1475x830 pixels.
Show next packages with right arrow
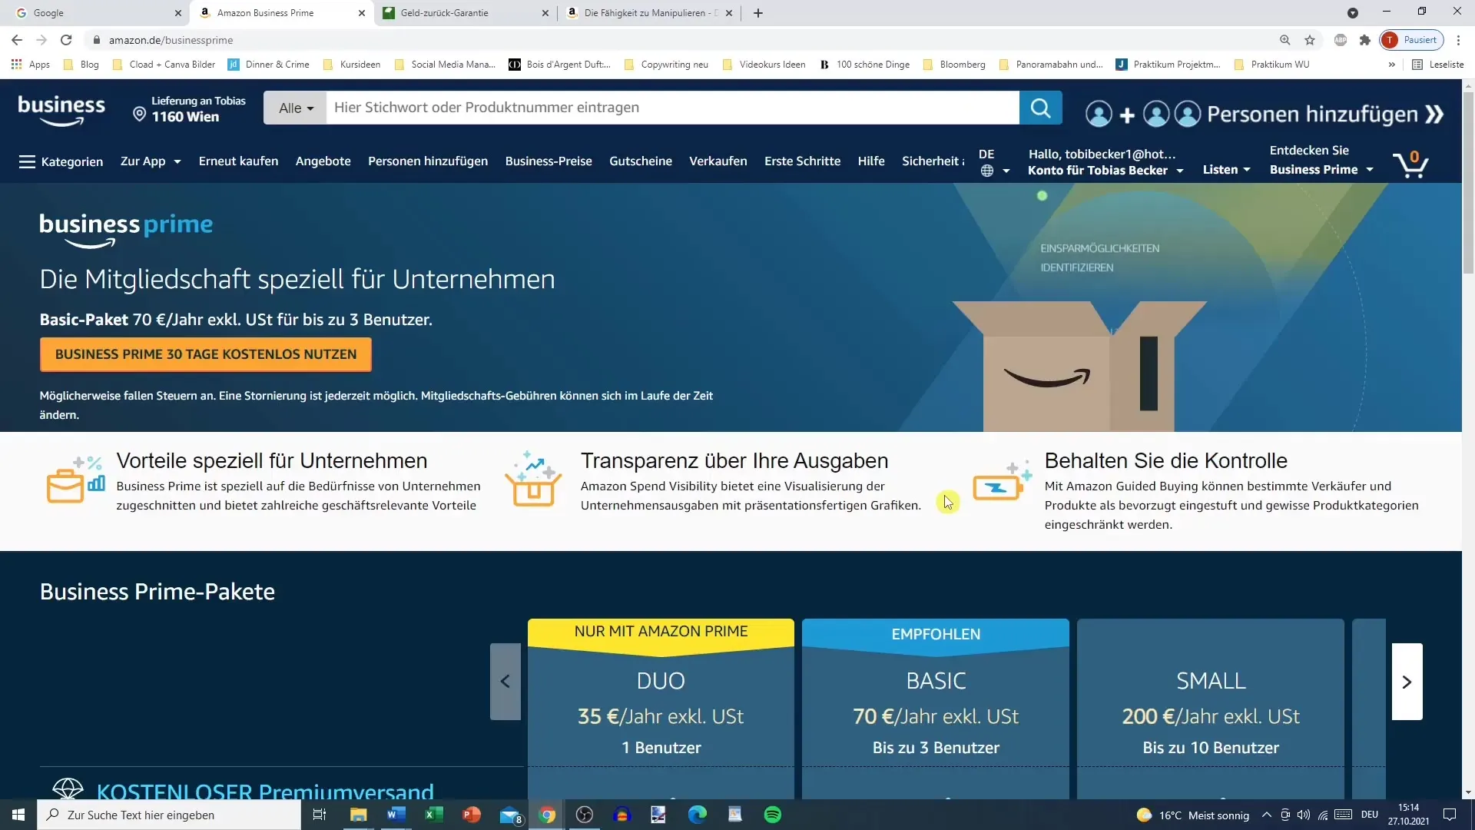(1407, 682)
